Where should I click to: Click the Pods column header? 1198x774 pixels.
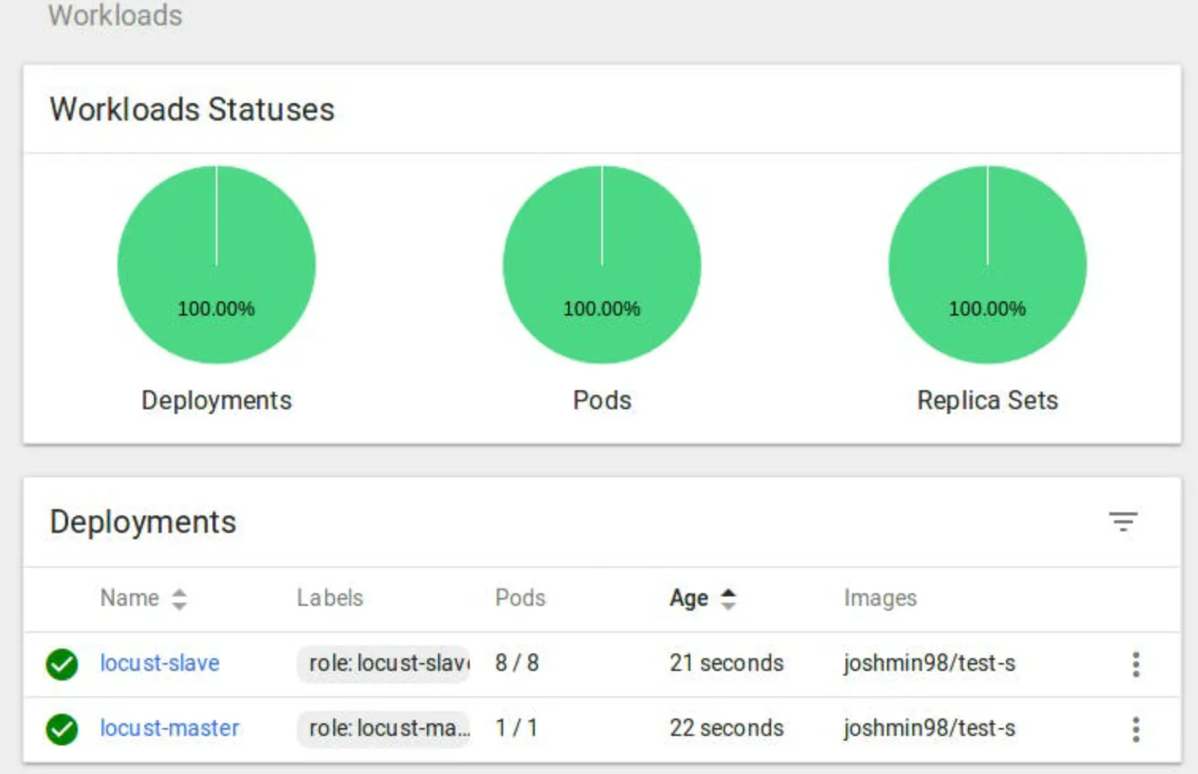tap(520, 598)
